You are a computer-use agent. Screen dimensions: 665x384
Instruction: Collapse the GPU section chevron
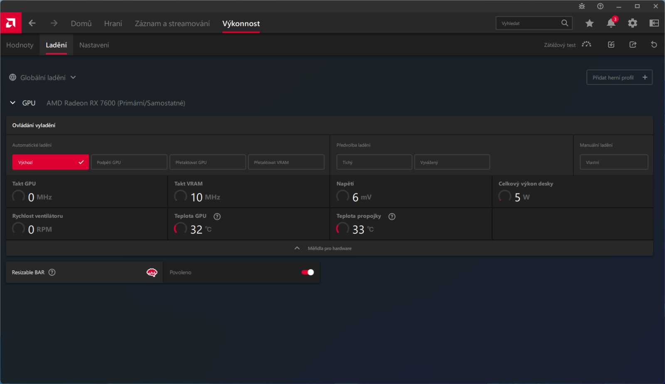click(x=12, y=103)
